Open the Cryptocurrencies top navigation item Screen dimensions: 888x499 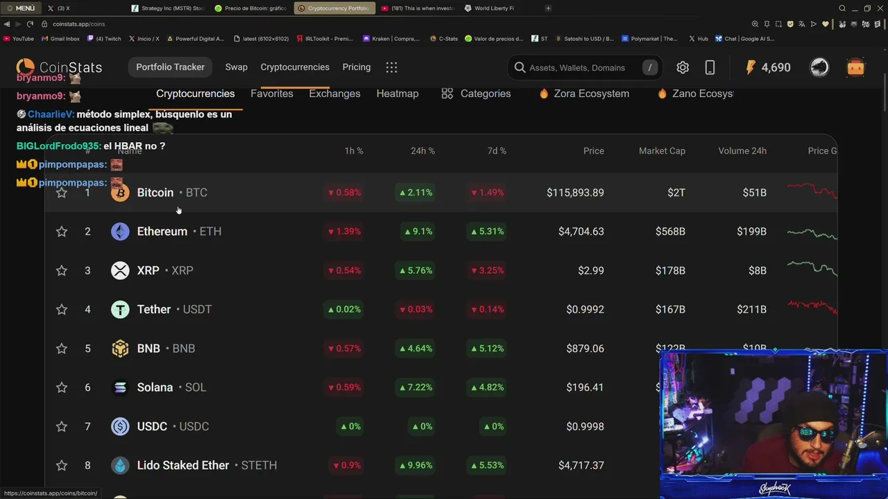click(x=295, y=67)
